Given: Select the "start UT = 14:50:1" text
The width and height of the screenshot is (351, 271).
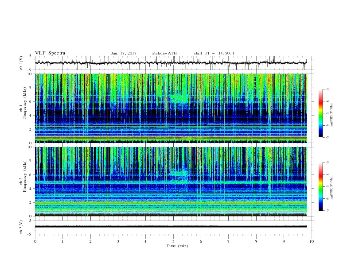Looking at the screenshot, I should 214,53.
